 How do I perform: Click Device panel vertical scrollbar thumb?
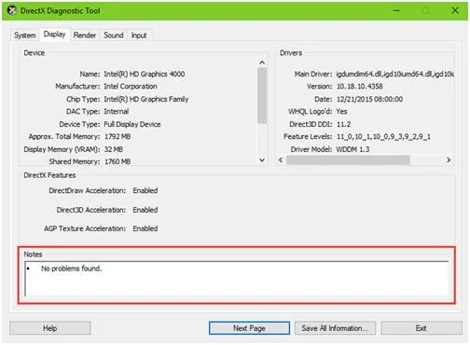coord(262,95)
